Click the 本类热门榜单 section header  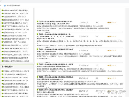[x=7, y=67]
